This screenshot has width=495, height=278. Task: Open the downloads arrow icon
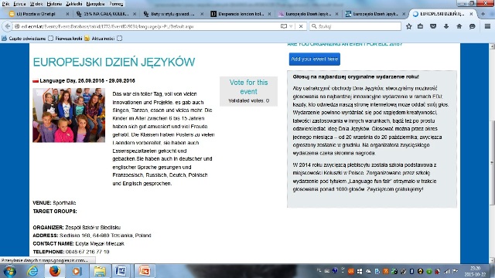[x=446, y=26]
